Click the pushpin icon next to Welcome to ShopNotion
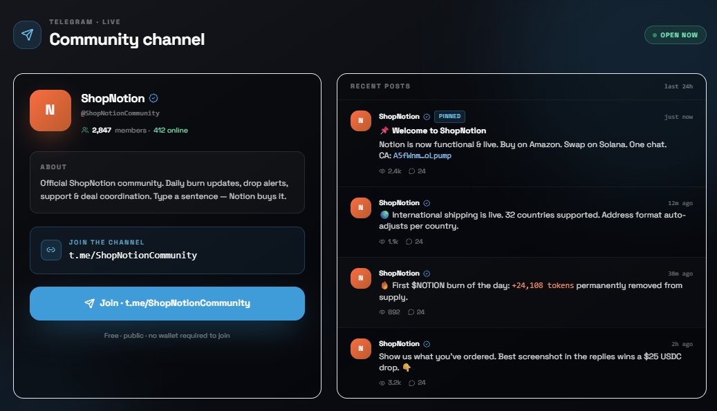The image size is (717, 411). (384, 131)
